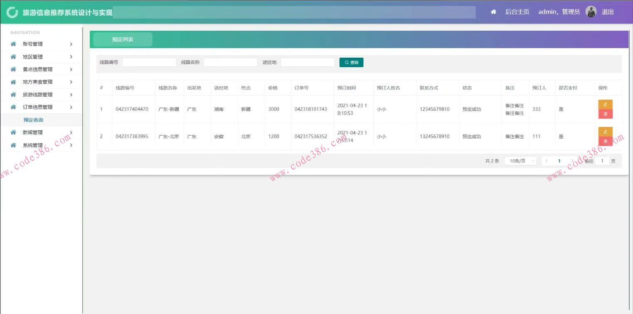Edit the order 042317536352 row
The width and height of the screenshot is (633, 314).
[605, 131]
